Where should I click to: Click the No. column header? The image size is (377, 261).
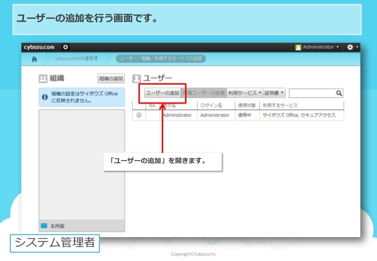point(152,106)
